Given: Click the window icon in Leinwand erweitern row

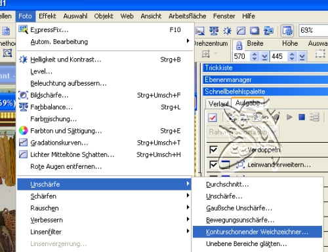Looking at the screenshot, I should click(x=225, y=164).
